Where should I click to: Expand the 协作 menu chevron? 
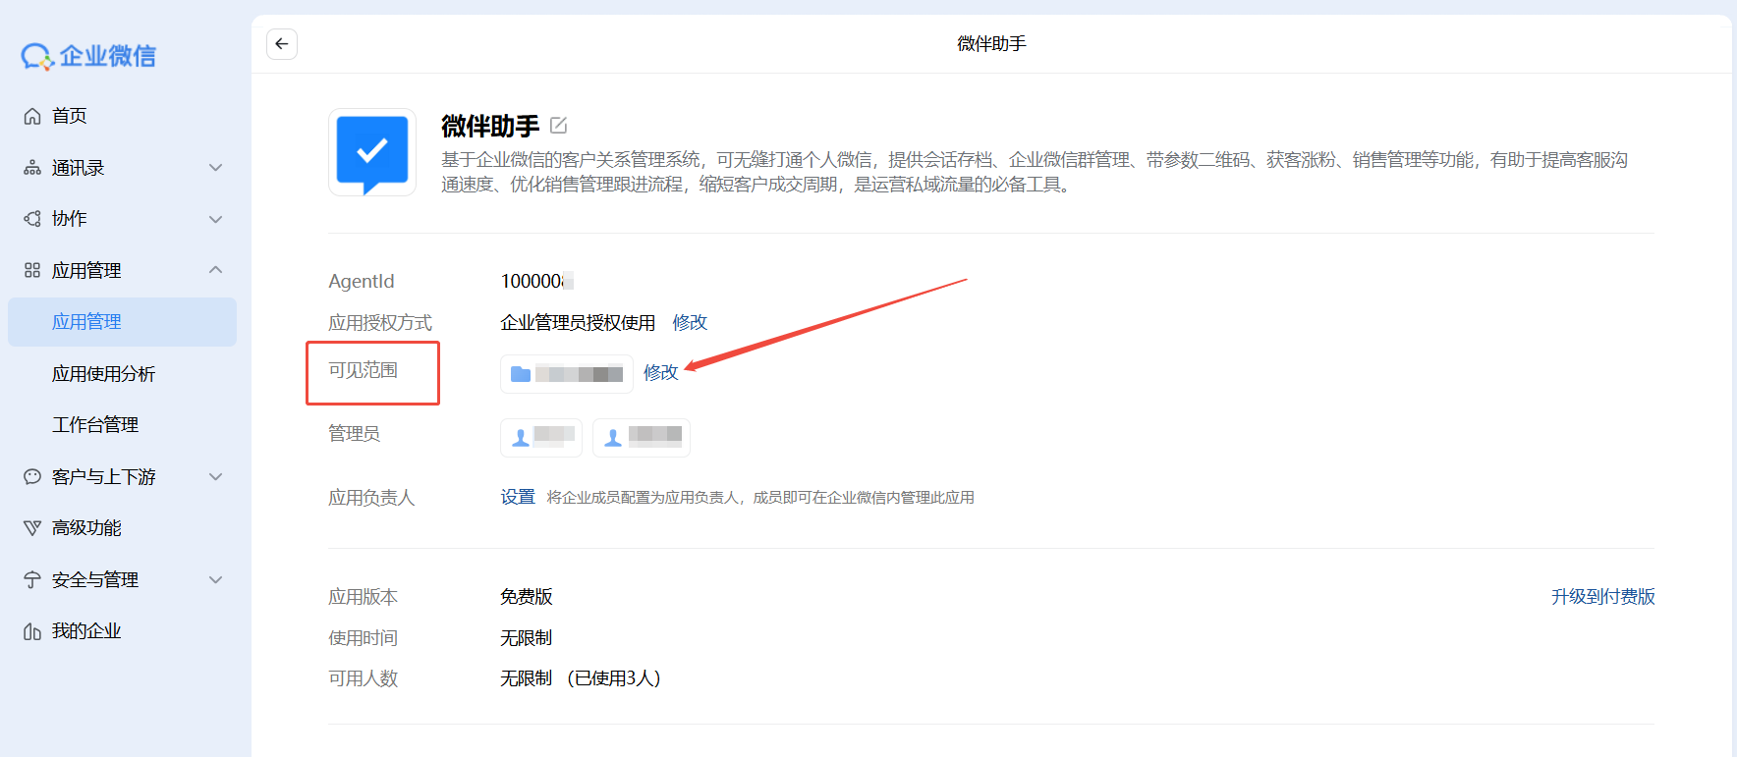(216, 219)
